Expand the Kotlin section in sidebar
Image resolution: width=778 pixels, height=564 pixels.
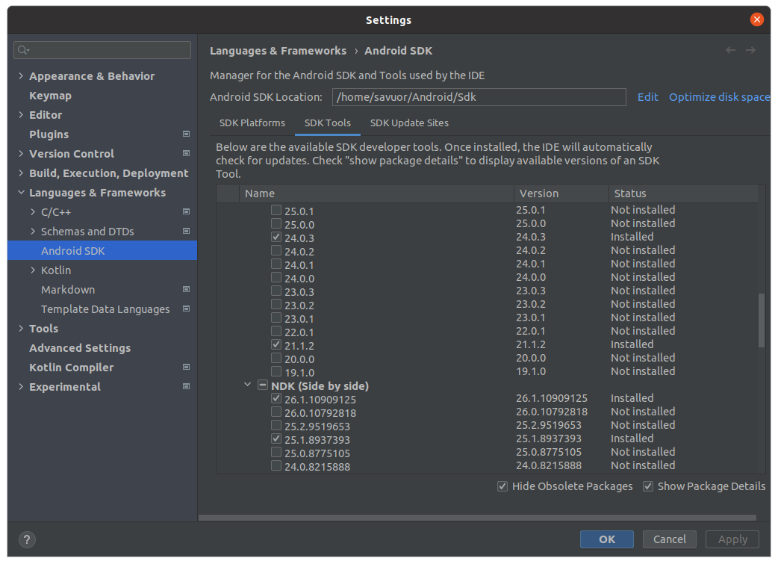pos(31,270)
